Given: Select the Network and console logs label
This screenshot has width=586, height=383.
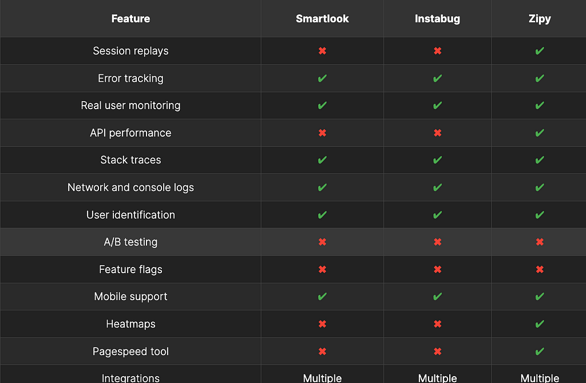Looking at the screenshot, I should click(x=130, y=187).
